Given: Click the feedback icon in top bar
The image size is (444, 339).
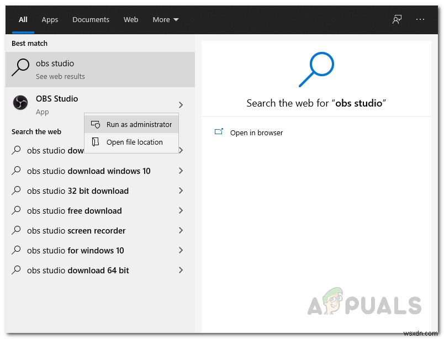Looking at the screenshot, I should point(397,19).
